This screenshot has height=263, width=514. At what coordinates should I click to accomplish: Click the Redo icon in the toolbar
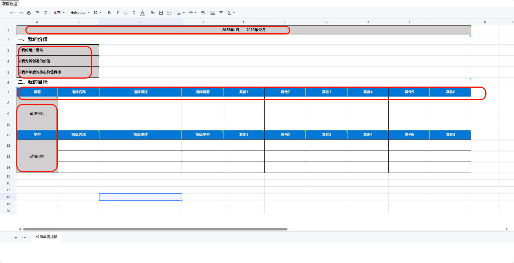[20, 13]
